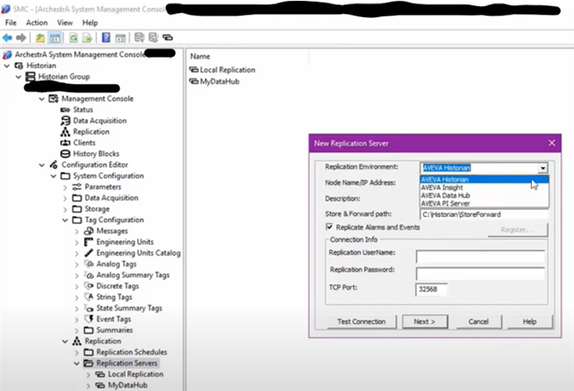
Task: Expand the Summaries node
Action: coord(77,331)
